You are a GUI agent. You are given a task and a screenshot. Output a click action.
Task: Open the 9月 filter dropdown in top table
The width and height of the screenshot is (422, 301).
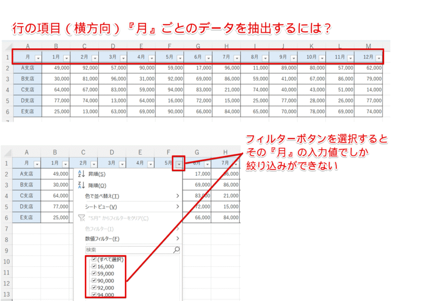pyautogui.click(x=294, y=58)
